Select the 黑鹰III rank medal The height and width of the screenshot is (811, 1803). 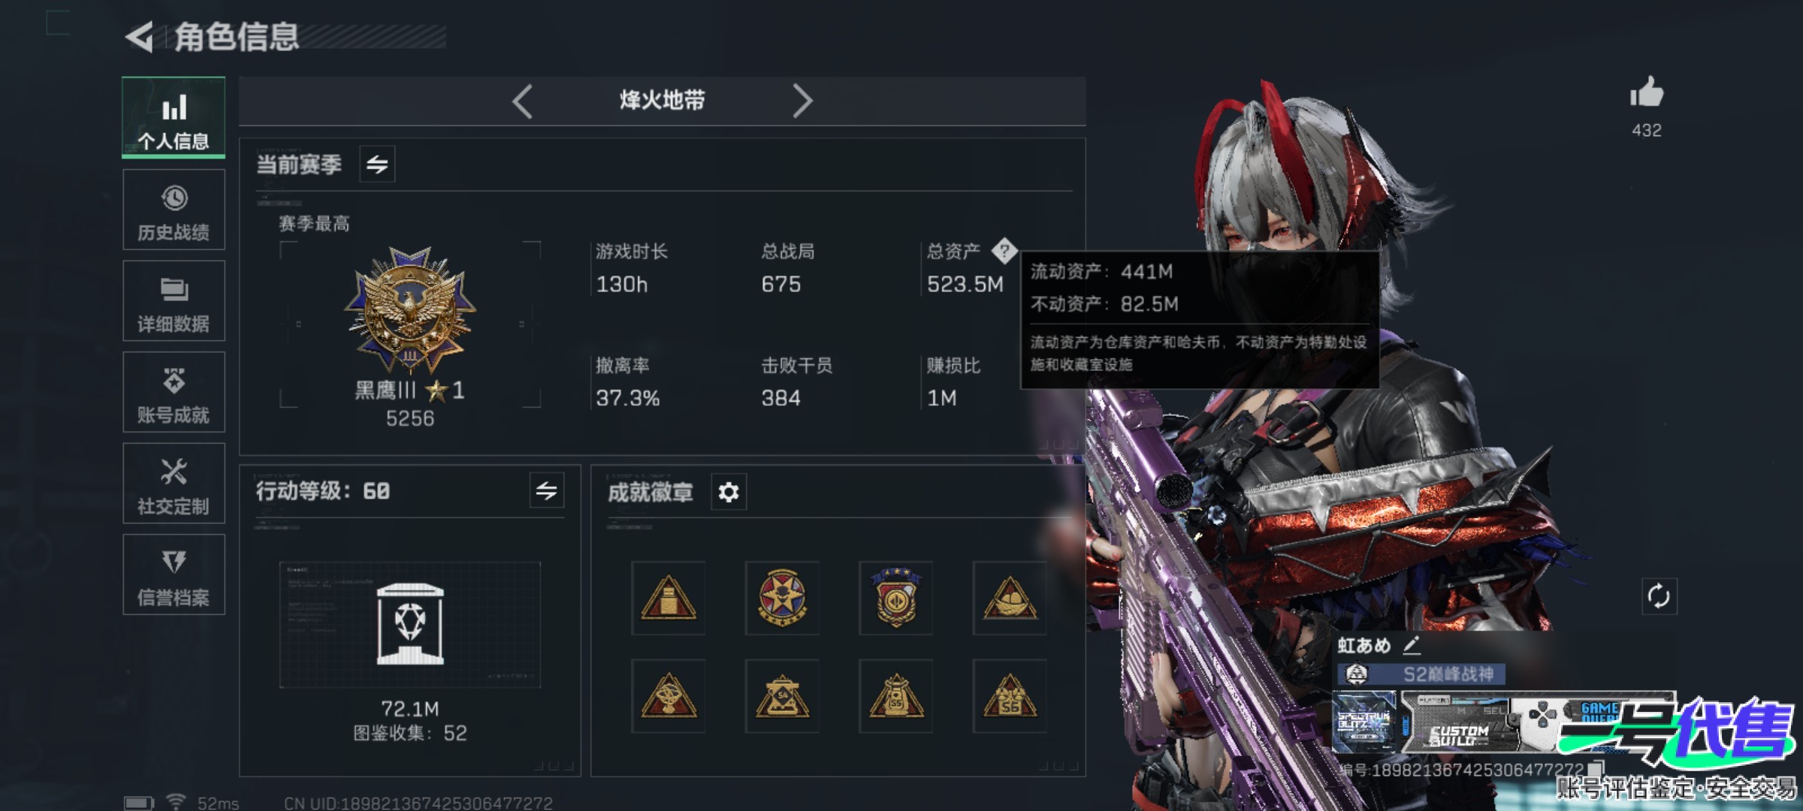click(410, 310)
